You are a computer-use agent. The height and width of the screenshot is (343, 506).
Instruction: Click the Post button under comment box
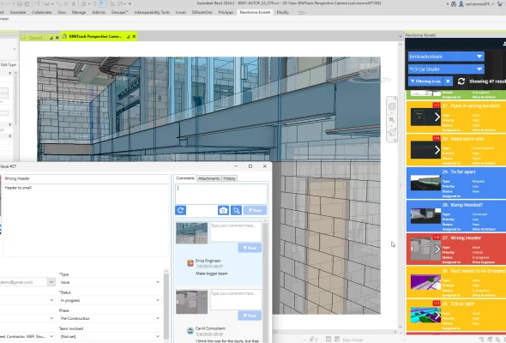(255, 210)
